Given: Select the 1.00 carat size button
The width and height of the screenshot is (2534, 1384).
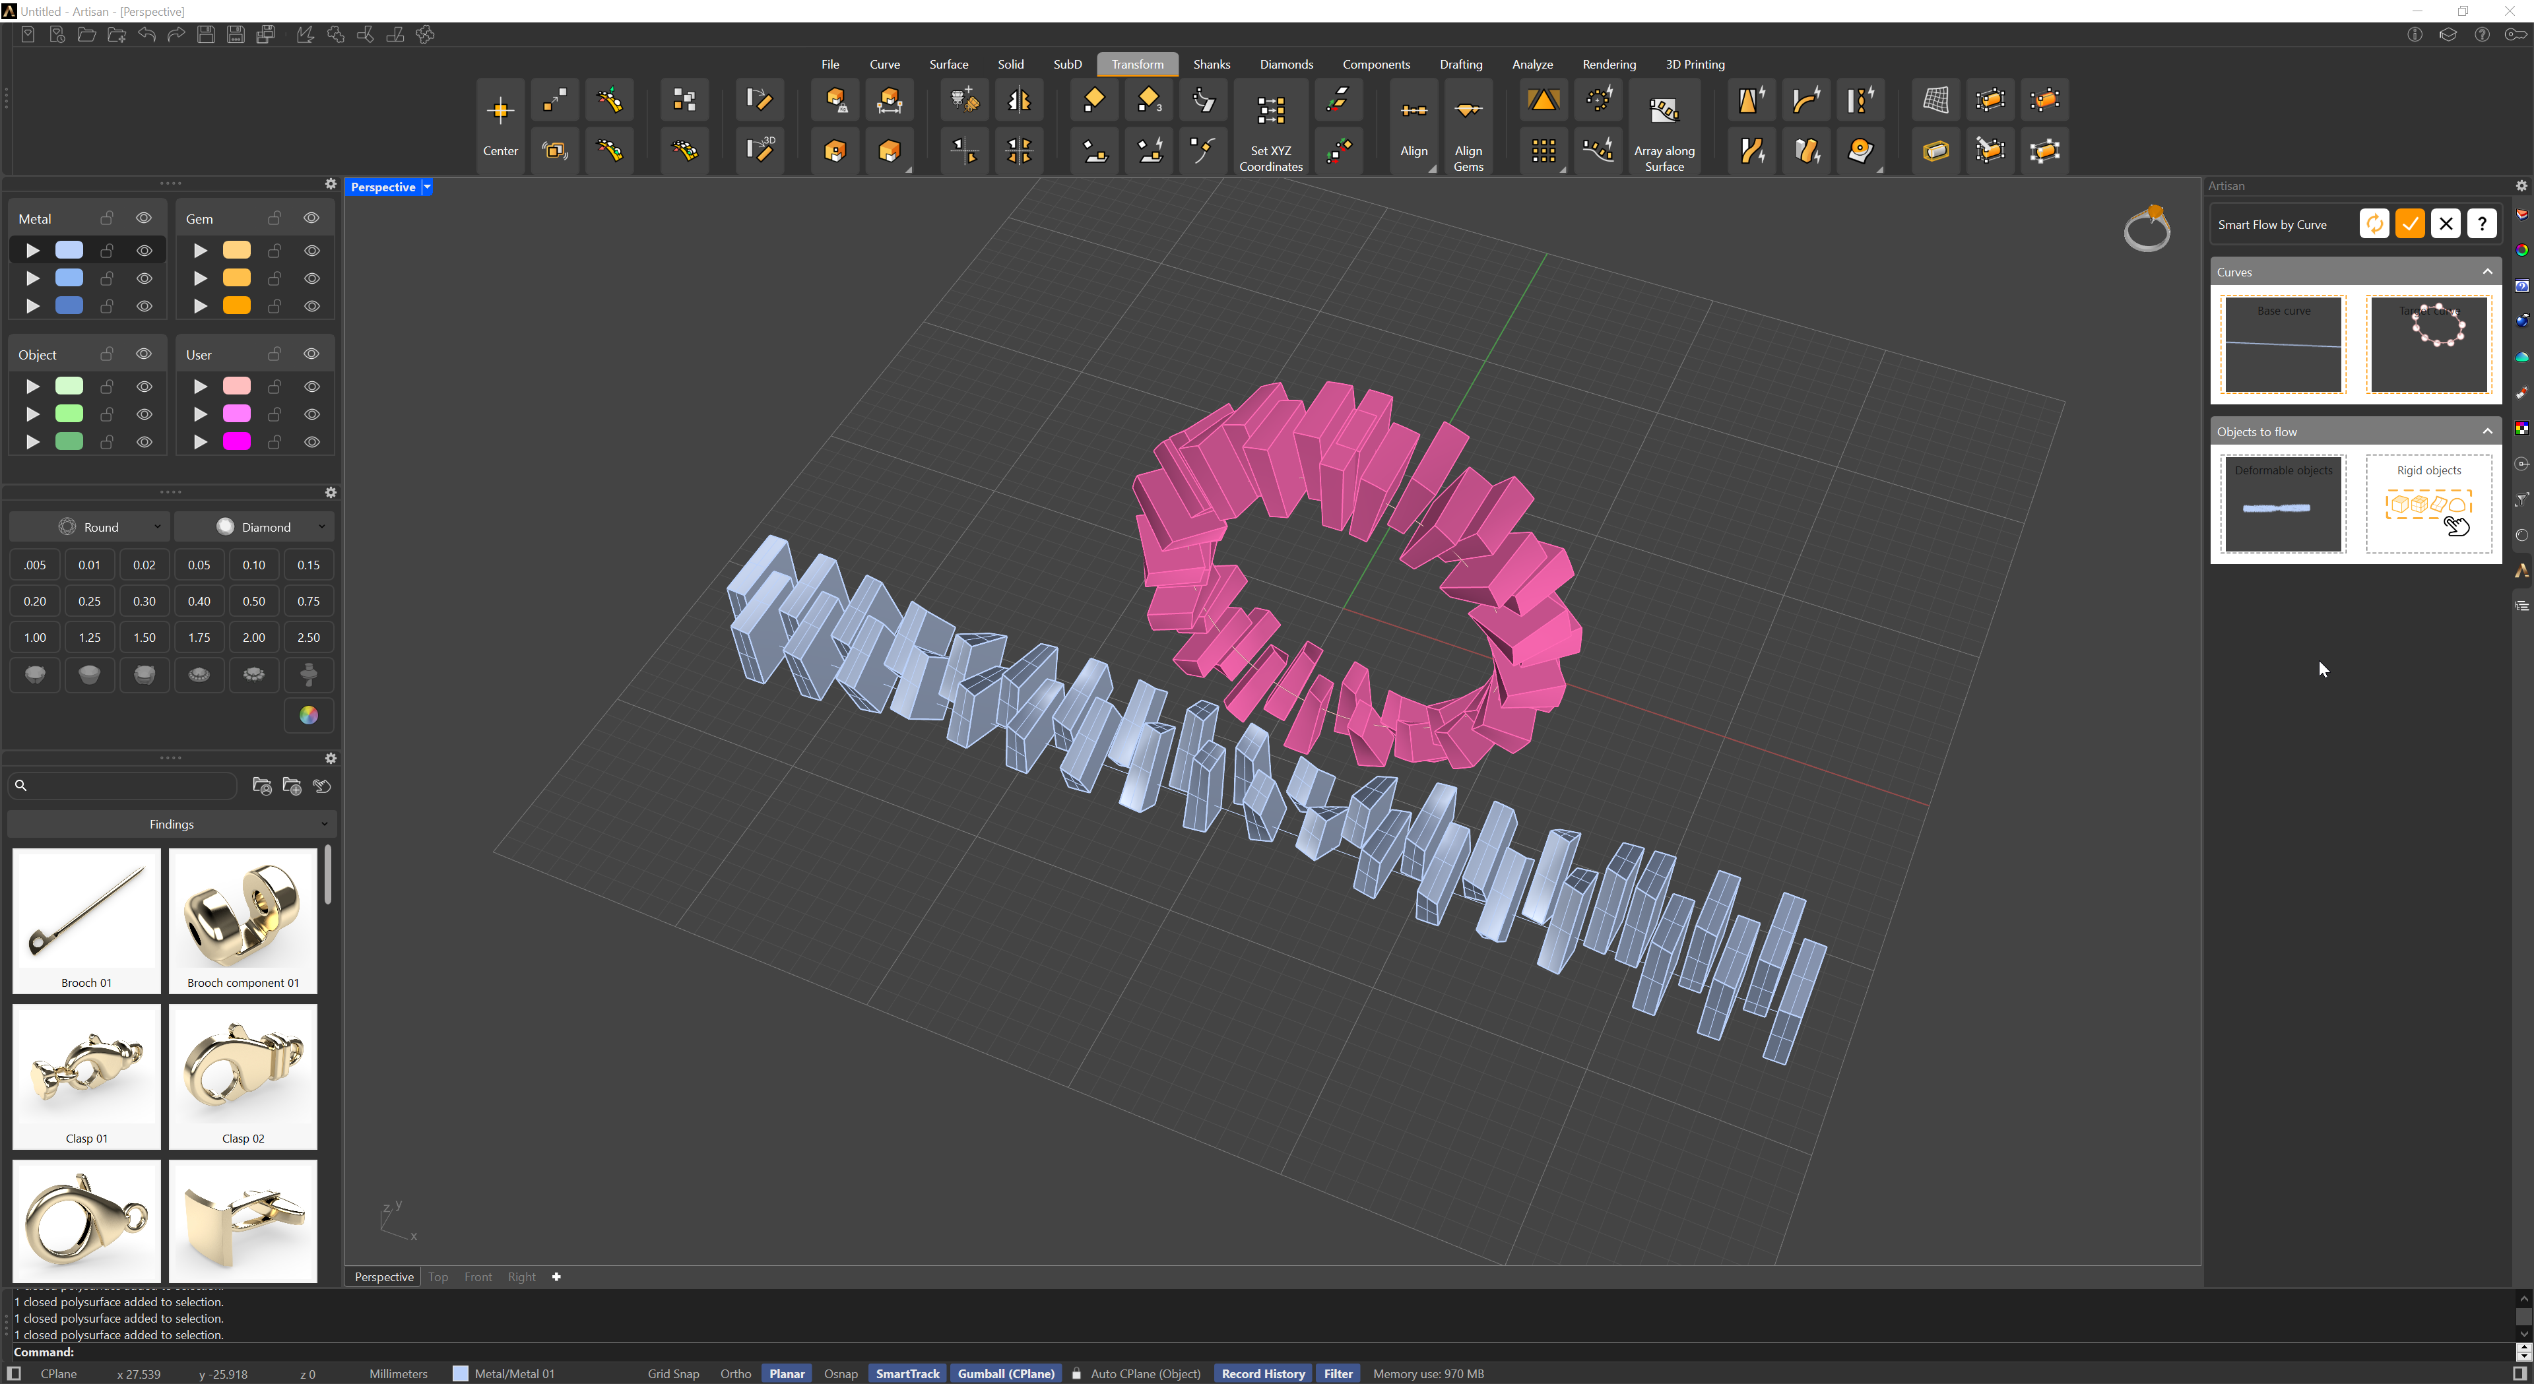Looking at the screenshot, I should tap(34, 637).
